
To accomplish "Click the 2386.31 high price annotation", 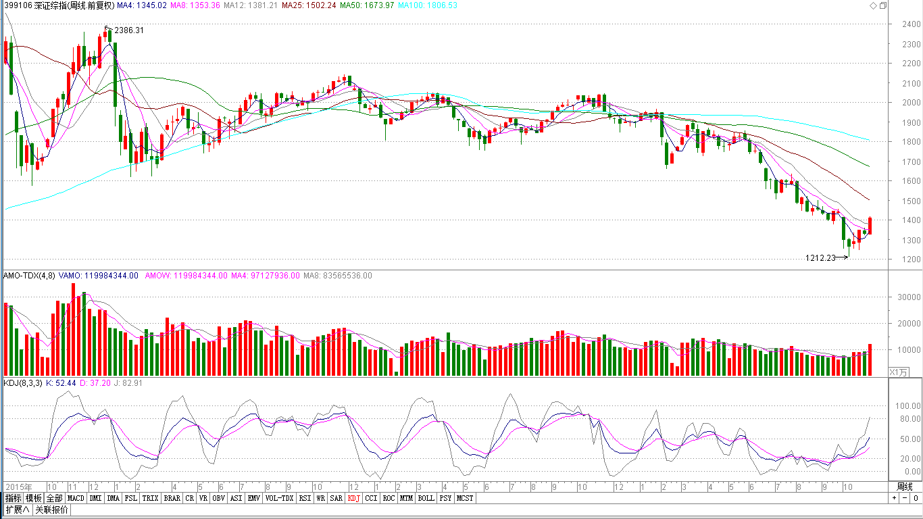I will [129, 30].
